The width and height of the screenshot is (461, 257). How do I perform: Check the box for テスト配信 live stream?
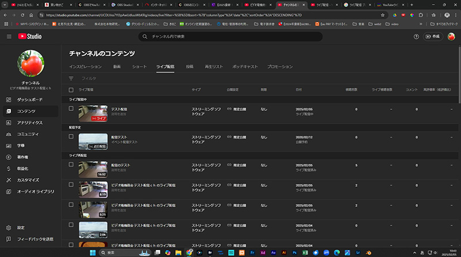point(71,109)
